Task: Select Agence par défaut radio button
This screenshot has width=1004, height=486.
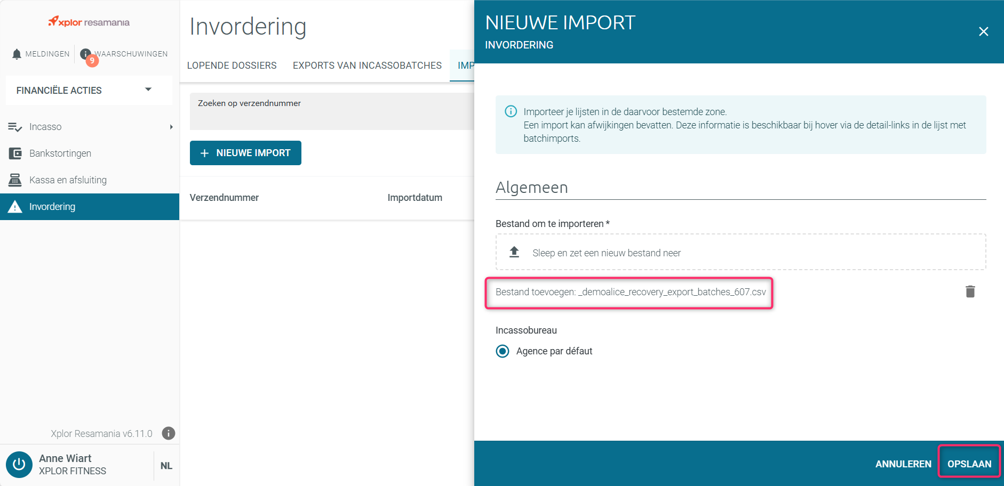Action: 503,351
